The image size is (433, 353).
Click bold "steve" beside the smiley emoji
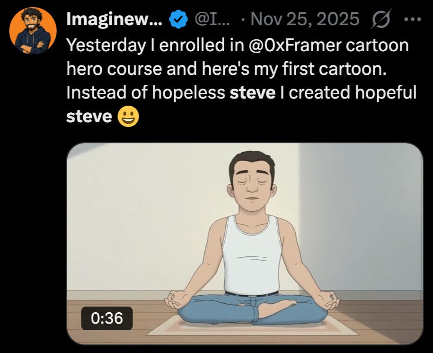[x=88, y=117]
